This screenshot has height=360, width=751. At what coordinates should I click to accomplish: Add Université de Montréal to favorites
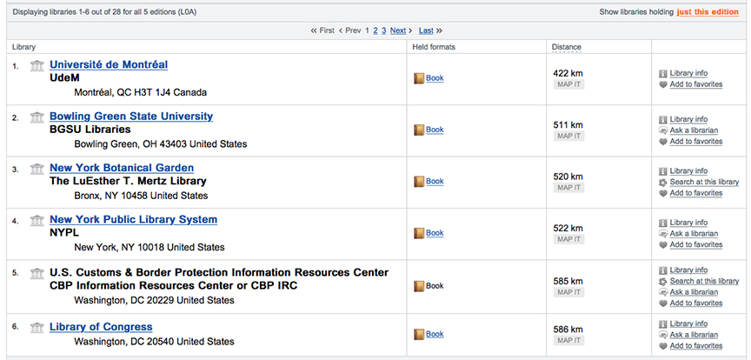coord(696,84)
